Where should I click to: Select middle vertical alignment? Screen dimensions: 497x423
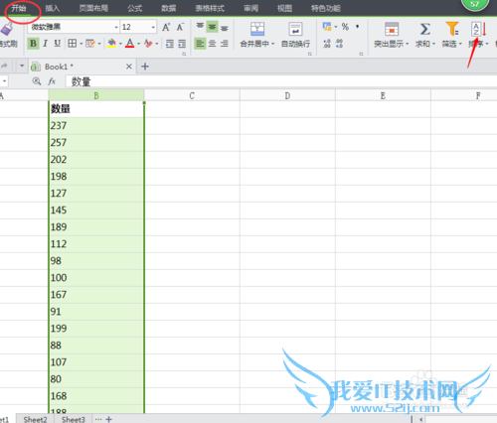point(212,27)
